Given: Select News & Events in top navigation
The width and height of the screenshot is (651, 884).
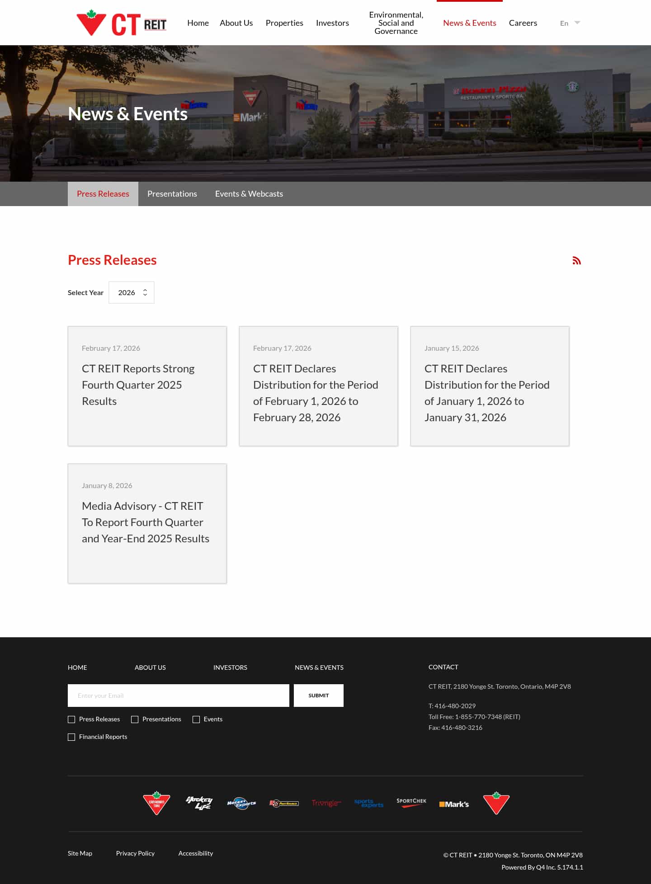Looking at the screenshot, I should pyautogui.click(x=470, y=23).
